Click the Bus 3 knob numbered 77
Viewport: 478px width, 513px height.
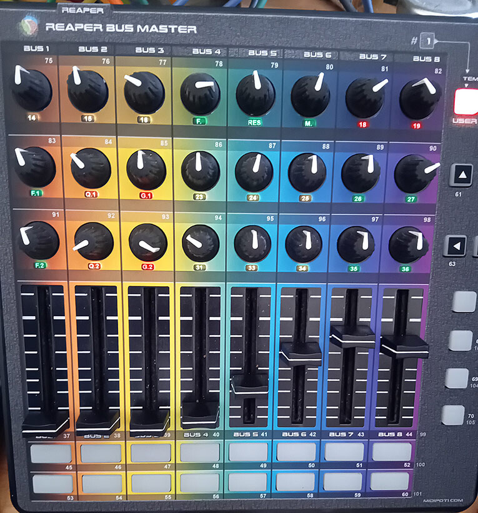(x=144, y=92)
